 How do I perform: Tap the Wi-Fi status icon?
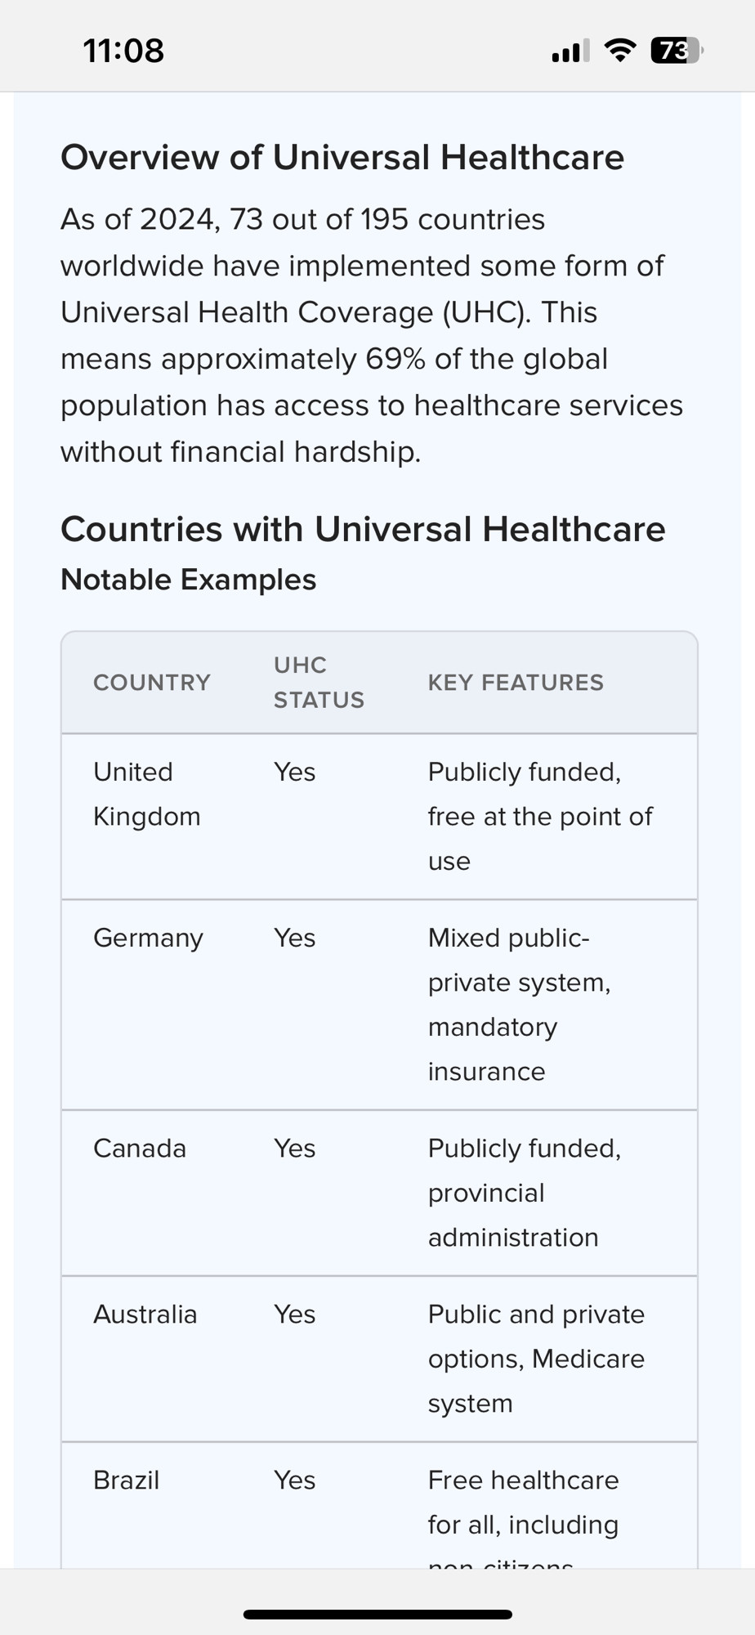click(620, 51)
